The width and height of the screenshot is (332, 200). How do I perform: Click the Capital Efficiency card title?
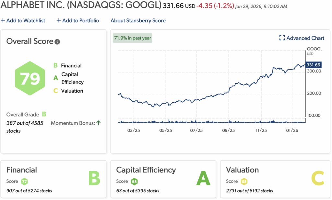pos(146,170)
